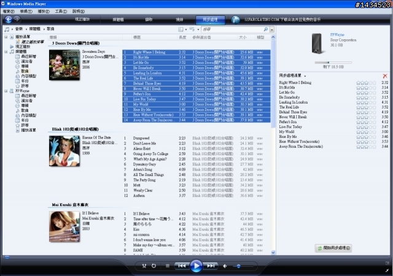This screenshot has width=393, height=276.
Task: Click the 媒體櫃 breadcrumb segment
Action: [35, 29]
